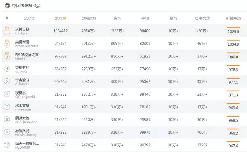Viewport: 247px width, 152px height.
Task: Select the rank 2 crown medal icon
Action: [7, 43]
